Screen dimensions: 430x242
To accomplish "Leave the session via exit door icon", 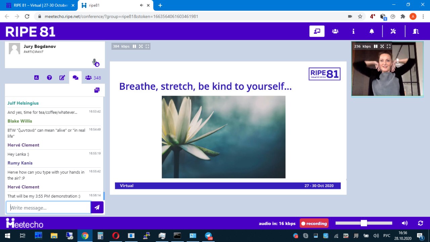I will [x=416, y=31].
